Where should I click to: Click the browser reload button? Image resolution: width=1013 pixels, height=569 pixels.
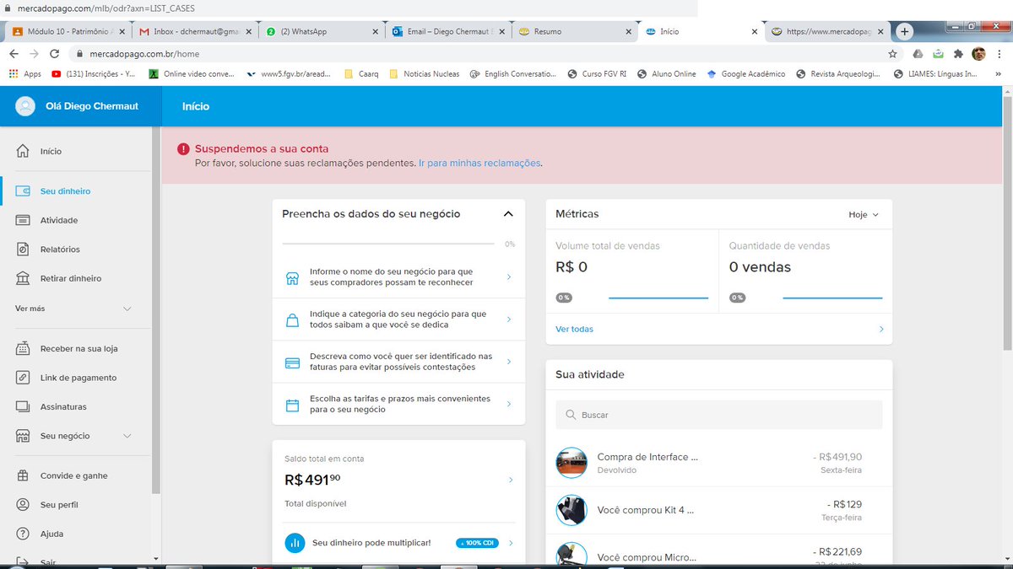pyautogui.click(x=56, y=53)
